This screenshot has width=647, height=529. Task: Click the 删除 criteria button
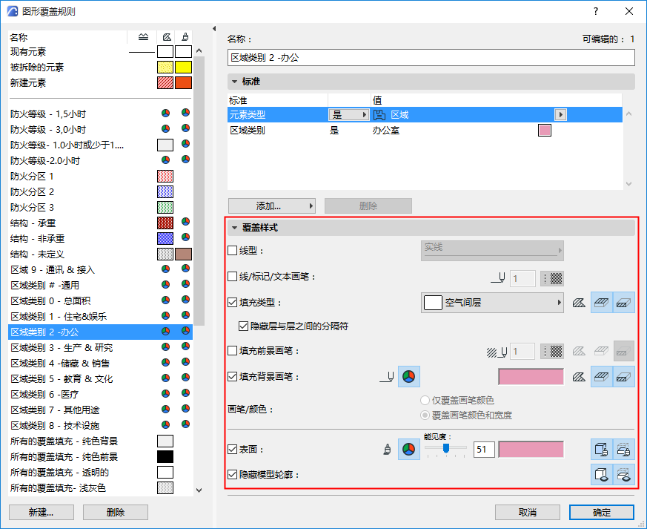[368, 206]
